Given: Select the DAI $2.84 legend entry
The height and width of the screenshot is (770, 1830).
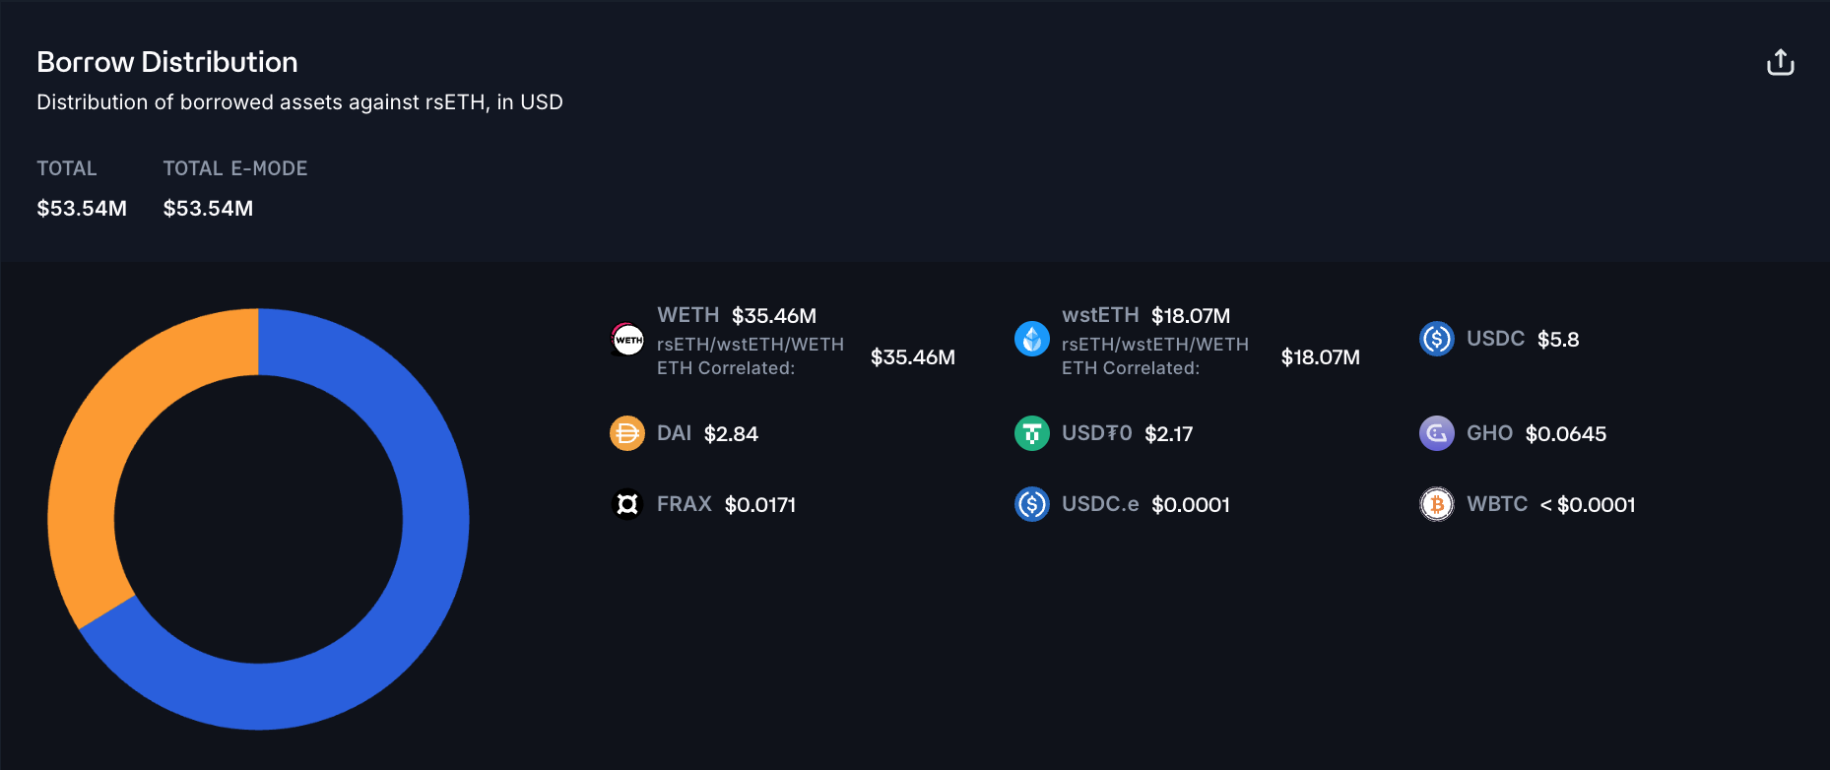Looking at the screenshot, I should [x=706, y=433].
